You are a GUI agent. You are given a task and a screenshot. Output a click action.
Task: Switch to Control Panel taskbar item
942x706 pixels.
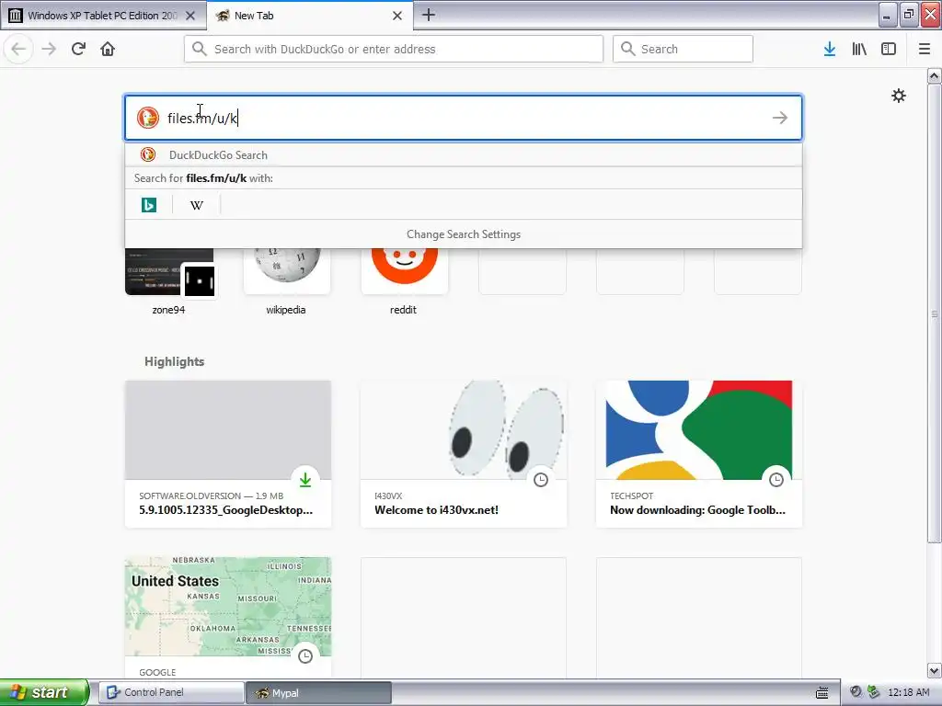click(x=170, y=693)
